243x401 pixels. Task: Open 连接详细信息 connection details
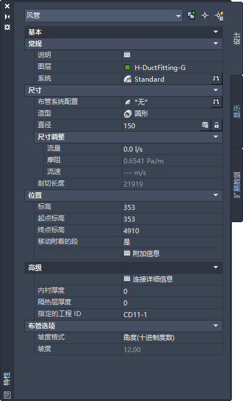pyautogui.click(x=148, y=279)
